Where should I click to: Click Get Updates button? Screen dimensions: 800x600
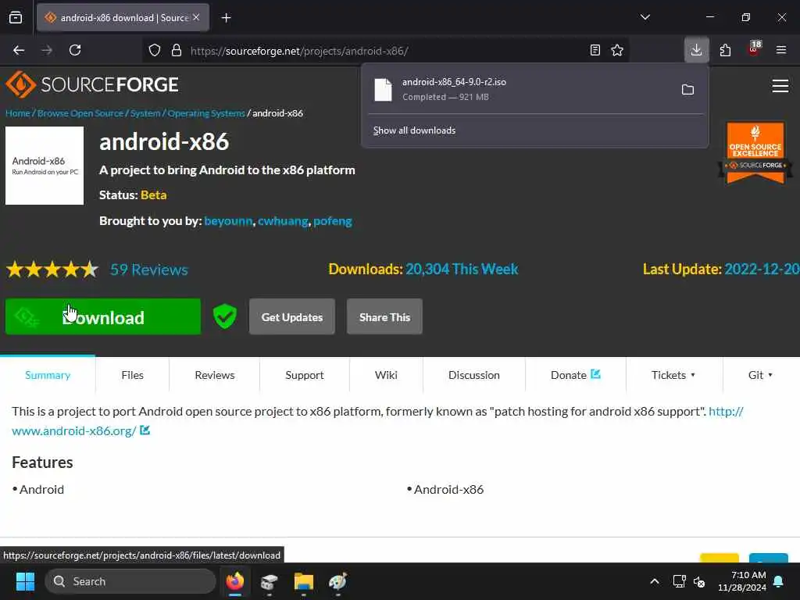point(292,317)
